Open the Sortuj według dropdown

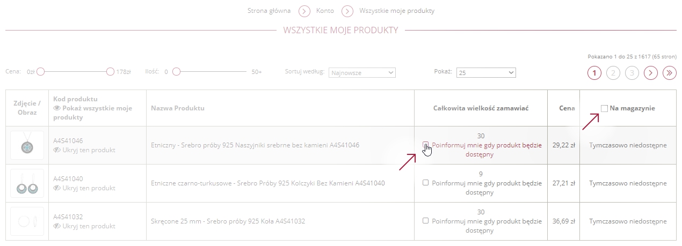(x=362, y=72)
